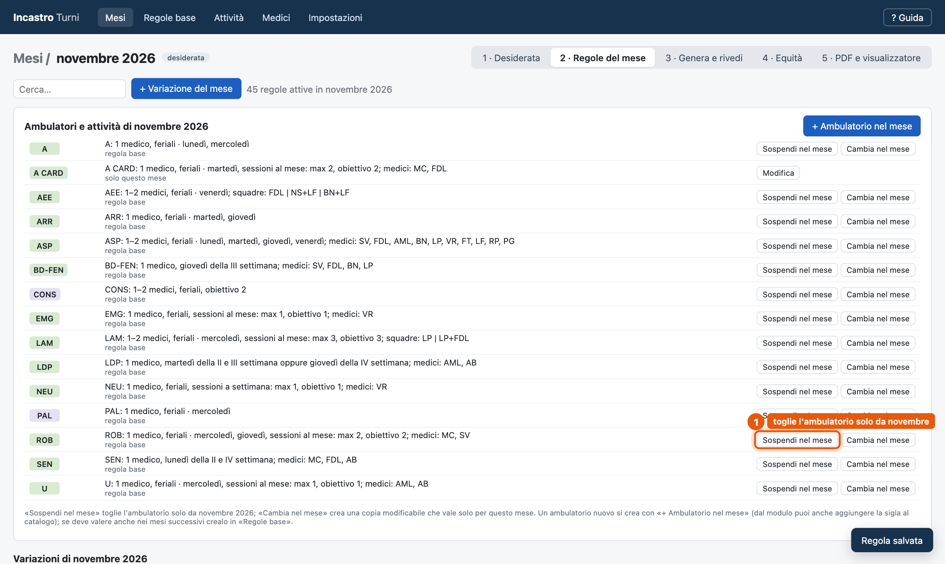Sospendi nel mese for NEU

coord(797,391)
